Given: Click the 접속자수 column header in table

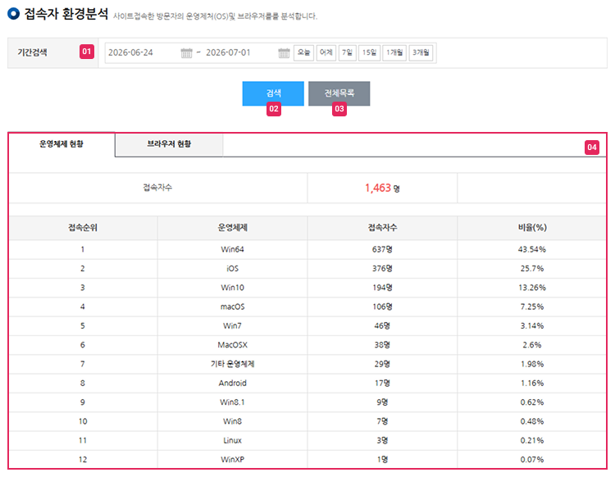Looking at the screenshot, I should tap(382, 228).
